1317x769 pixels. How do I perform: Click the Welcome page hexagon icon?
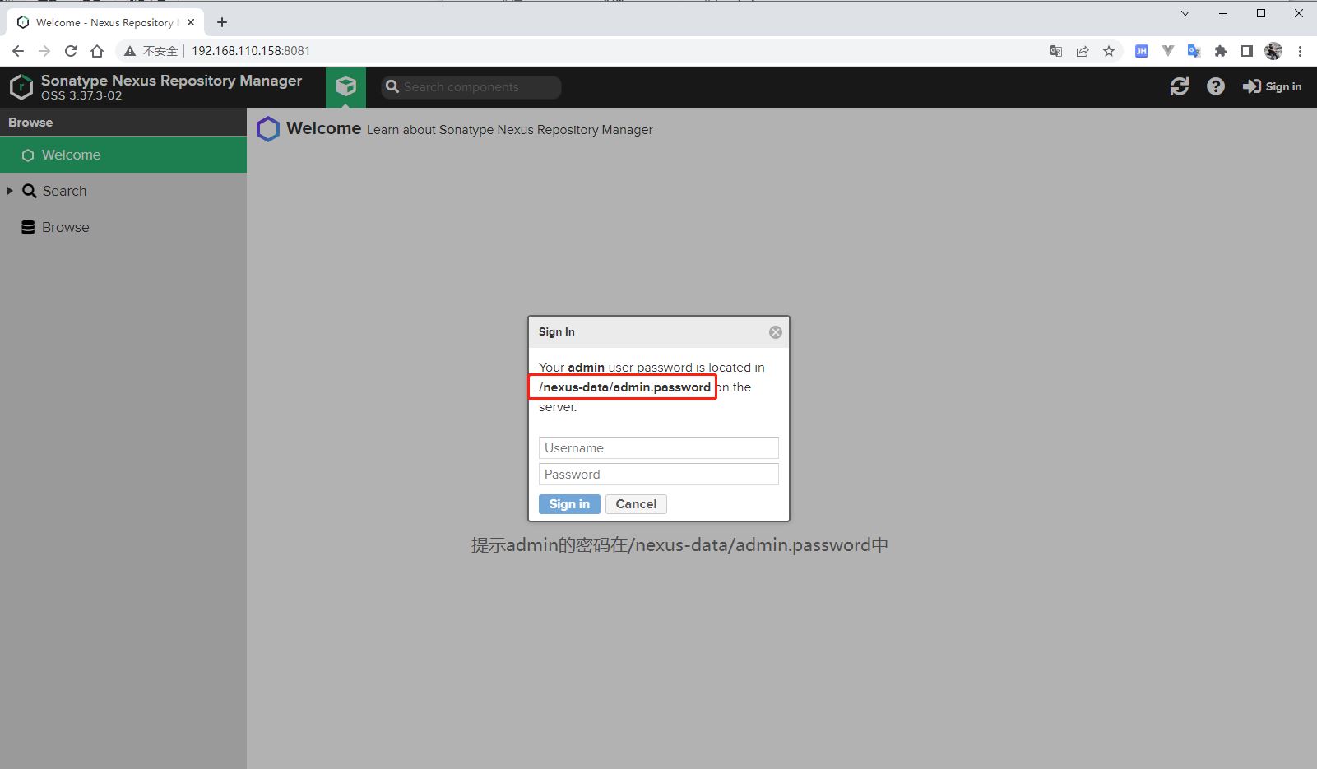click(268, 129)
